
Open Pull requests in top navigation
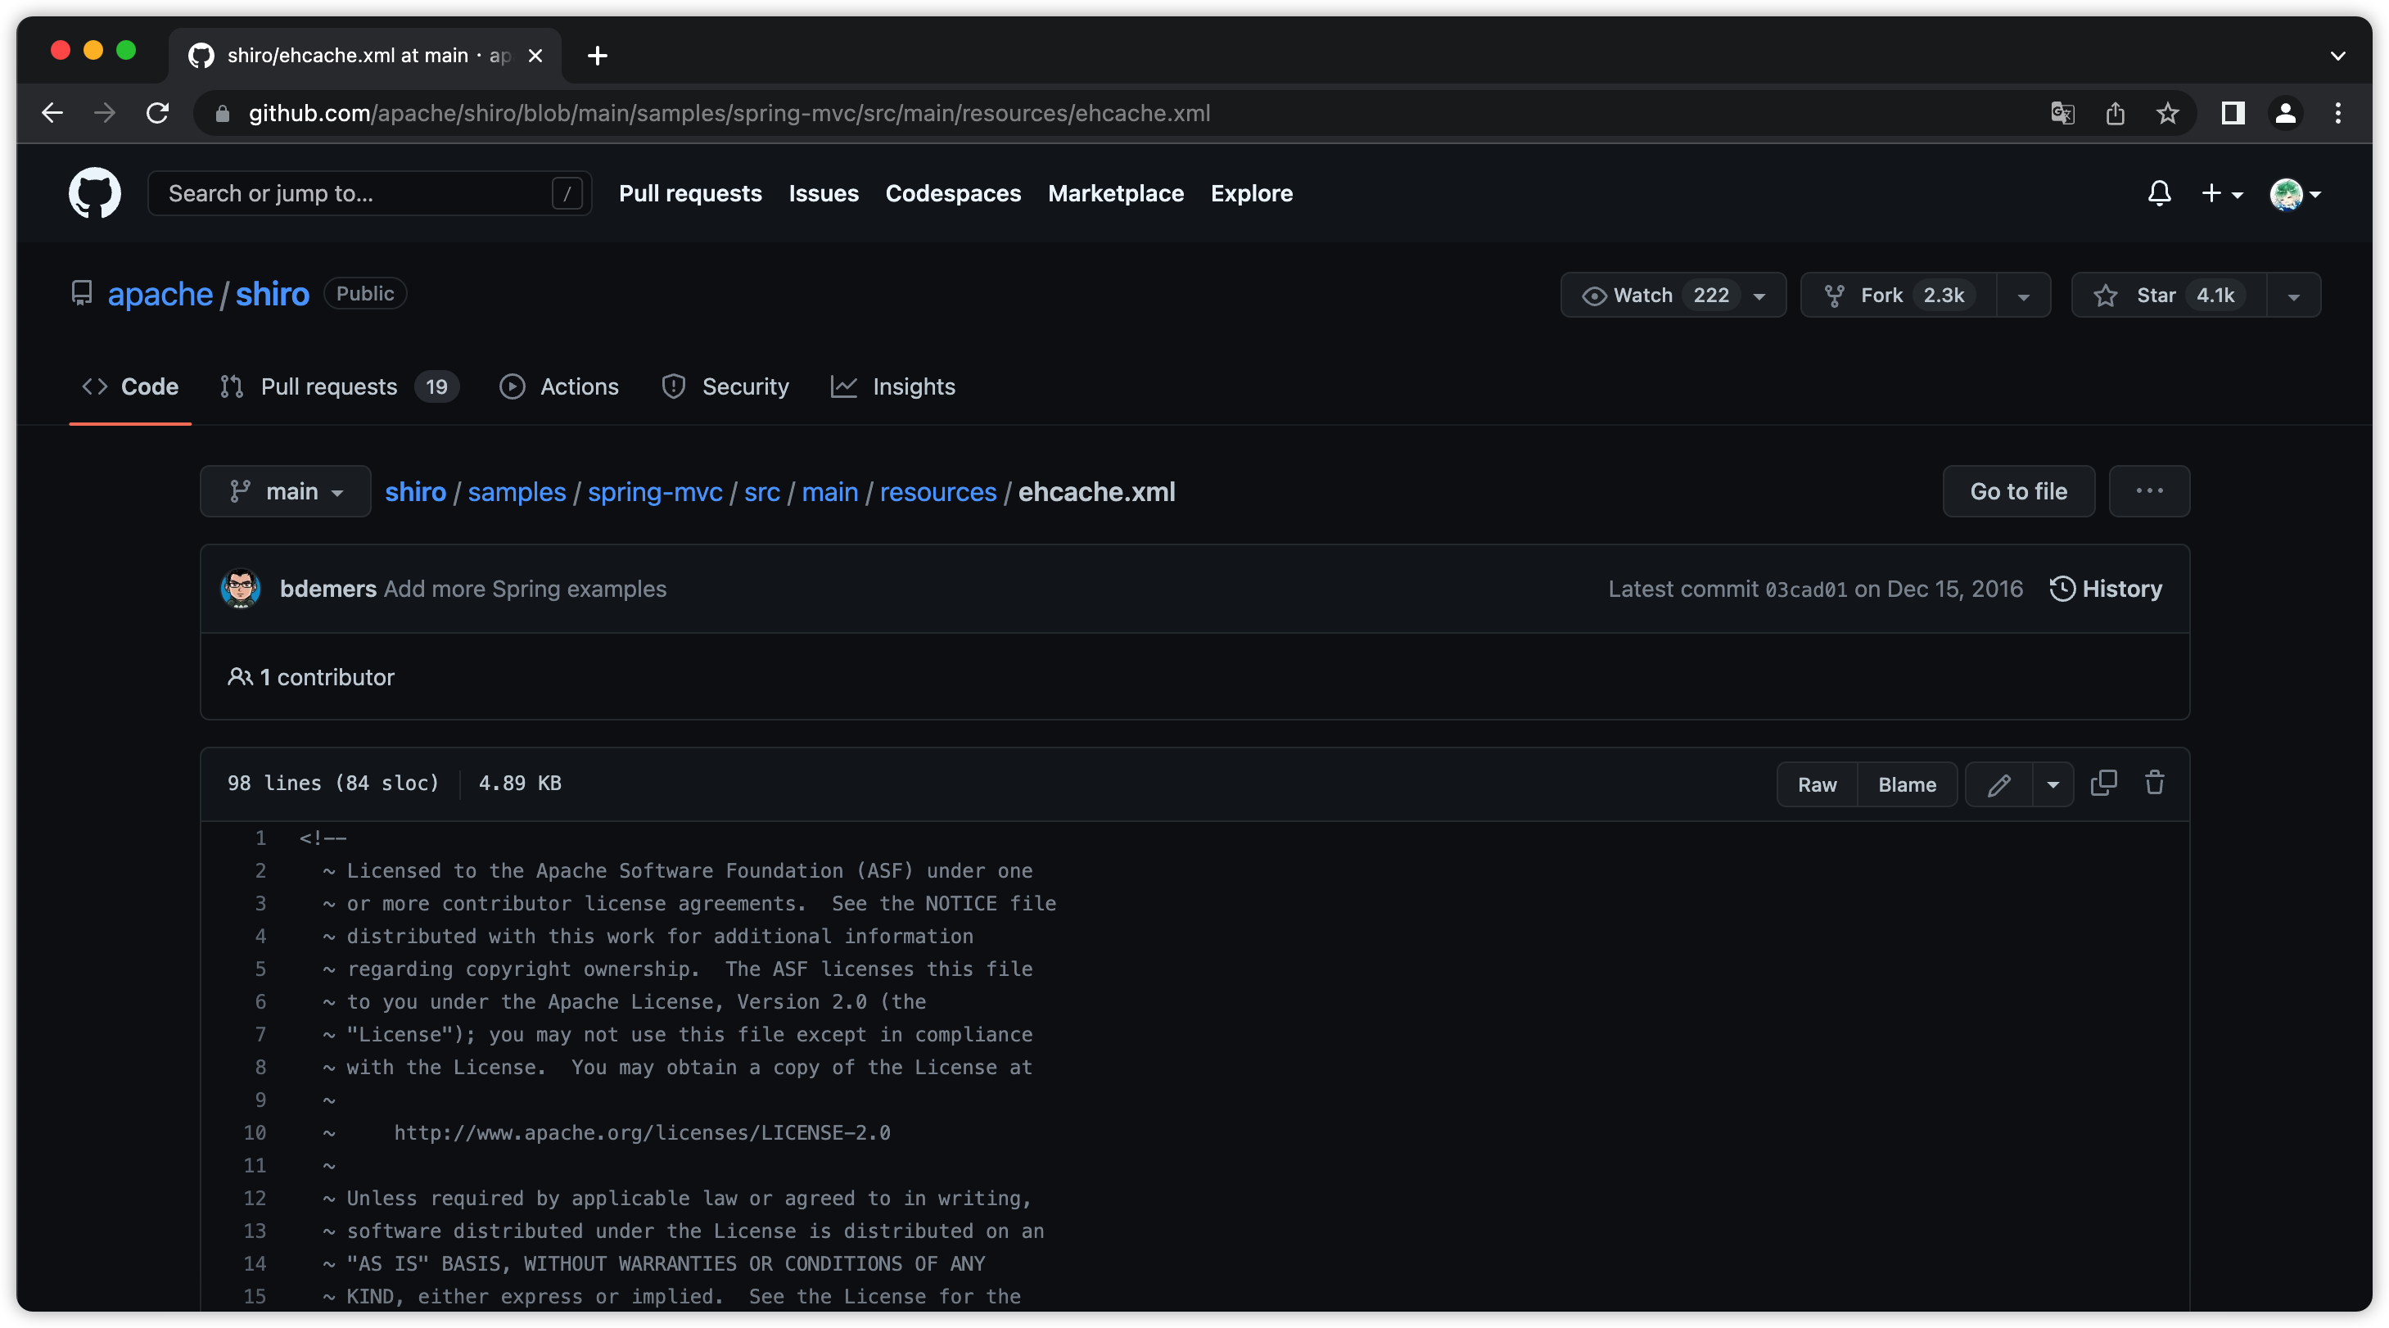tap(690, 193)
